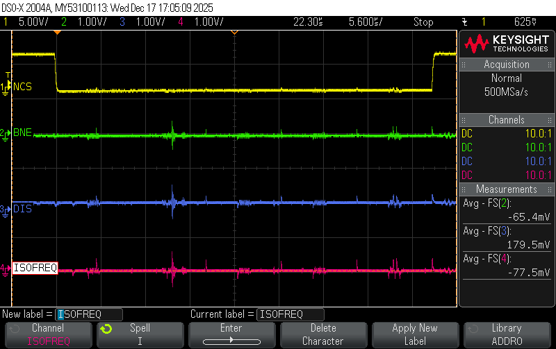
Task: Select channel 4 ground marker
Action: 5,270
